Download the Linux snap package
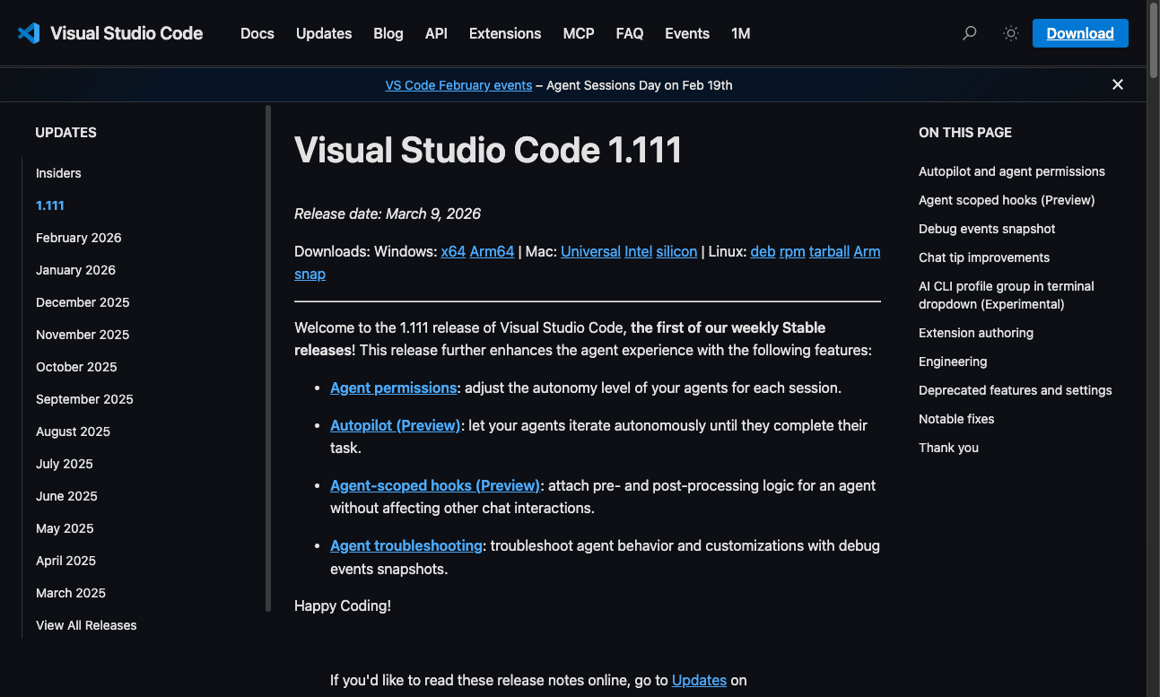 (x=310, y=274)
